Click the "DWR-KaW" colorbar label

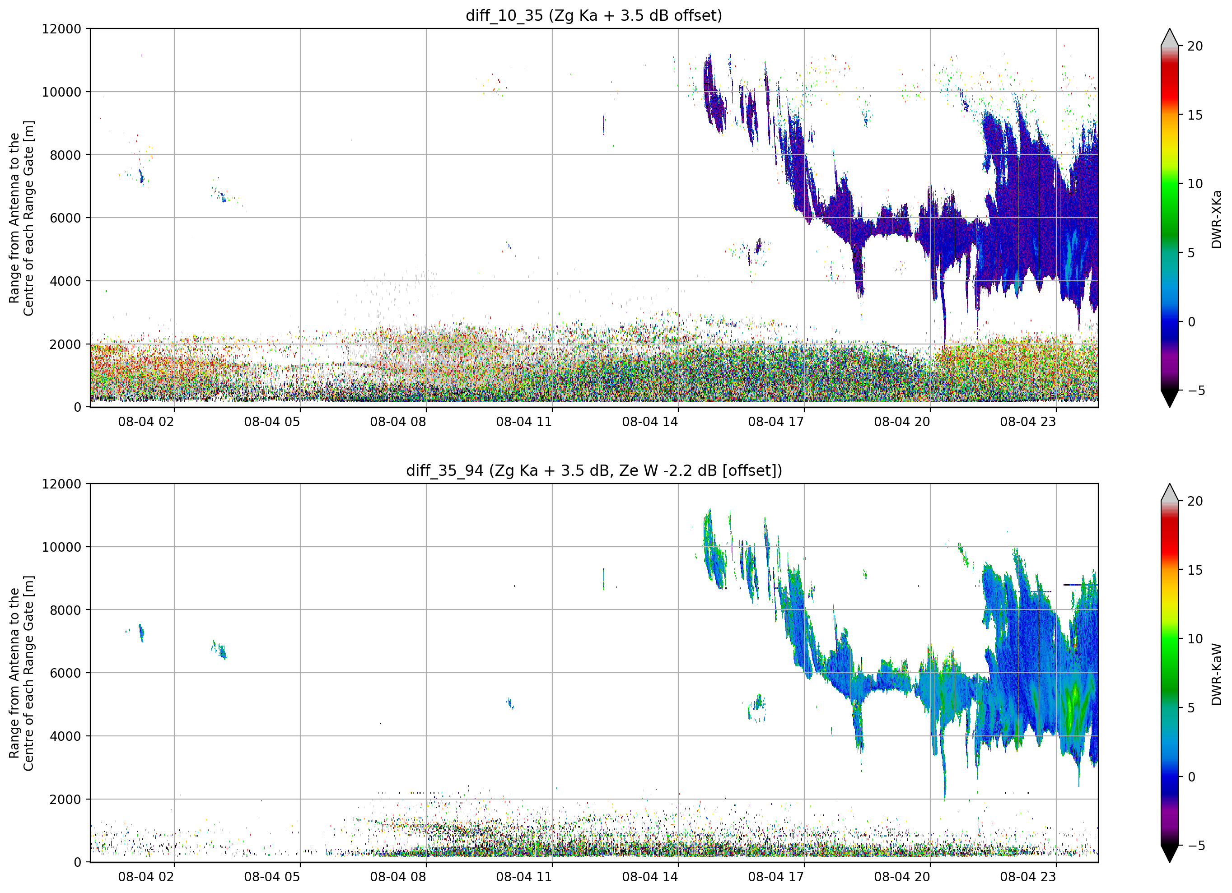1216,674
